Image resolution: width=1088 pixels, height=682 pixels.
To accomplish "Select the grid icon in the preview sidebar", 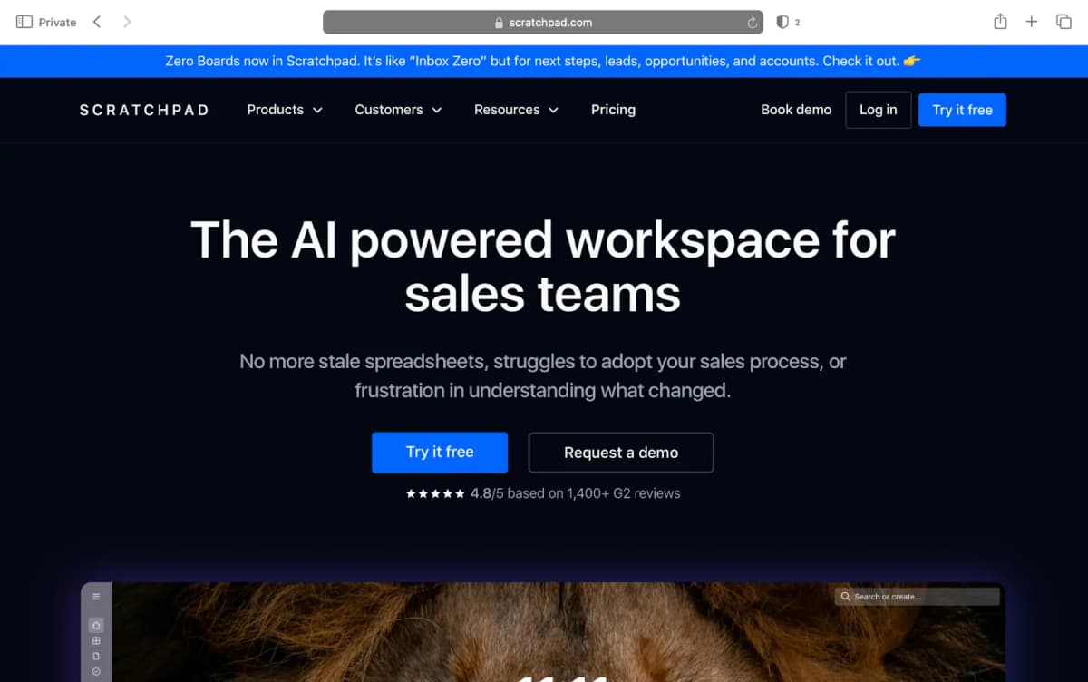I will point(96,640).
